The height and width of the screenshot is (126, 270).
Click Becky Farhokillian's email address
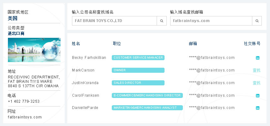[x=212, y=58]
